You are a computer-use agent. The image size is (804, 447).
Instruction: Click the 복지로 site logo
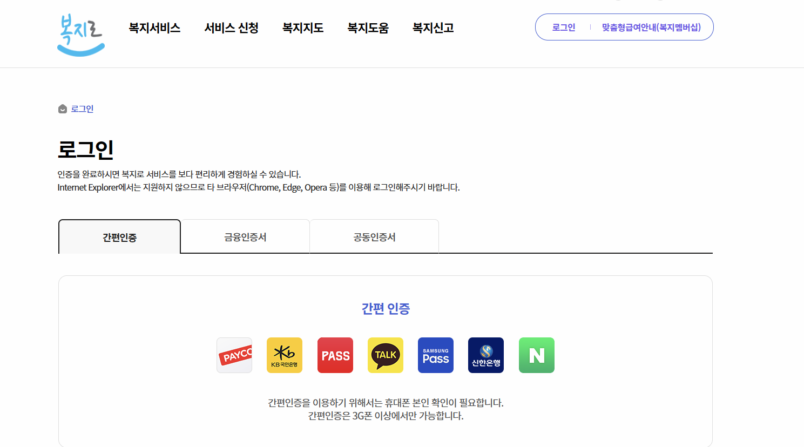tap(80, 33)
